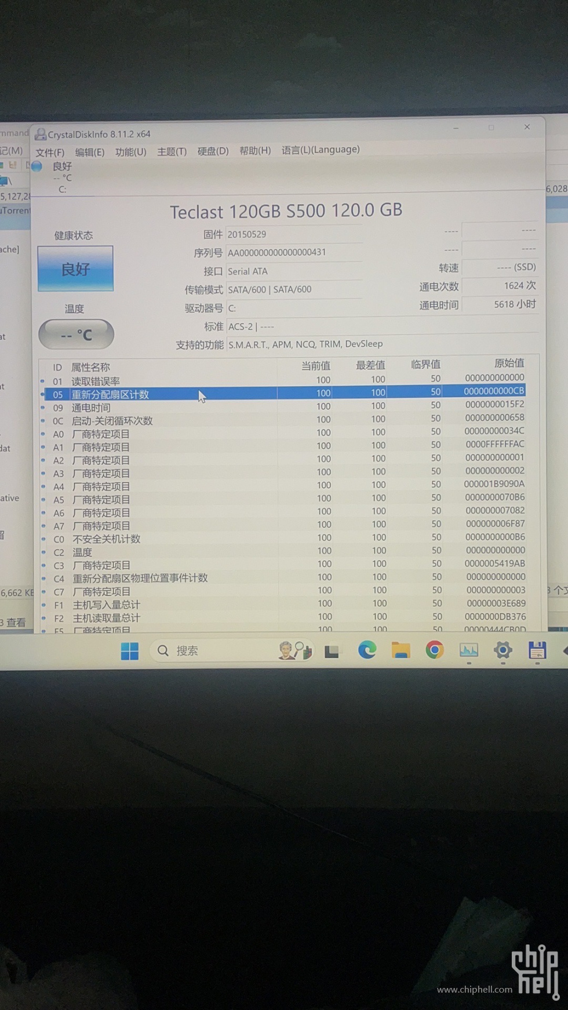Open the 主题(T) menu
This screenshot has width=568, height=1010.
tap(172, 151)
